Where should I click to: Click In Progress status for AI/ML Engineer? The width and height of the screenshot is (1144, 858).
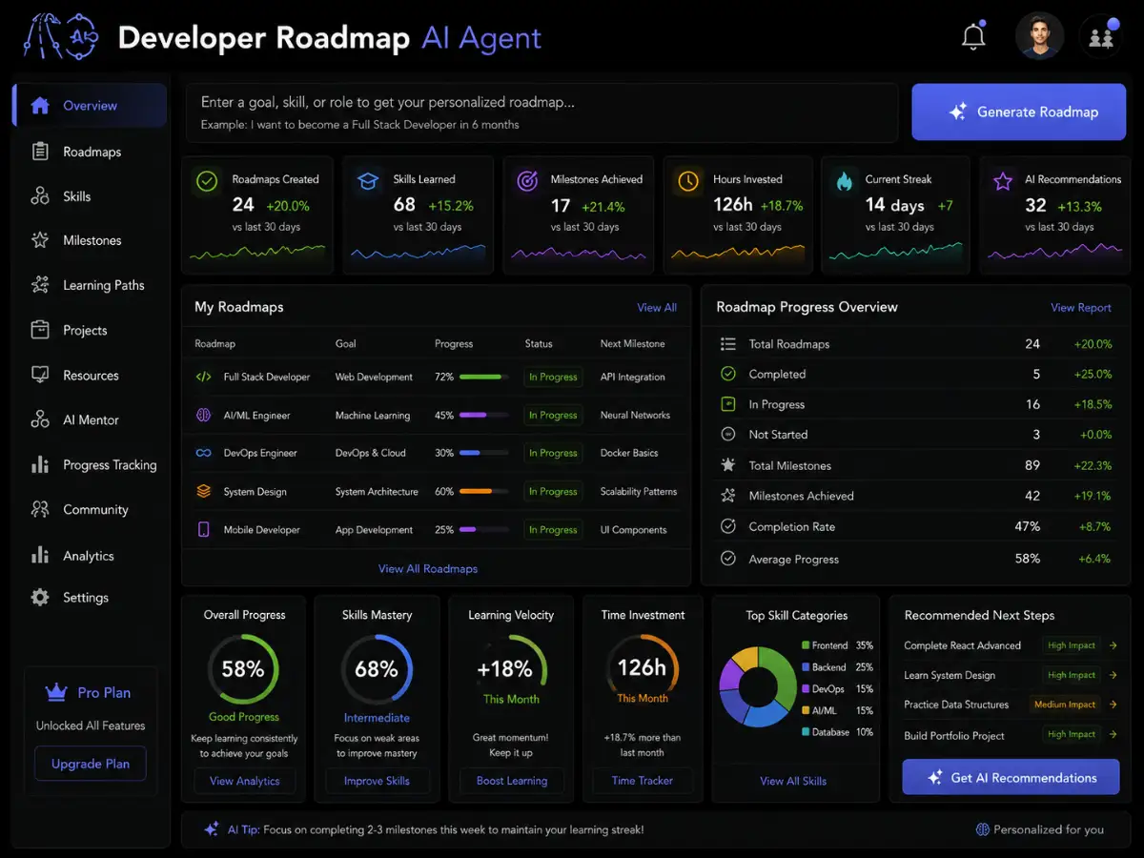(553, 416)
